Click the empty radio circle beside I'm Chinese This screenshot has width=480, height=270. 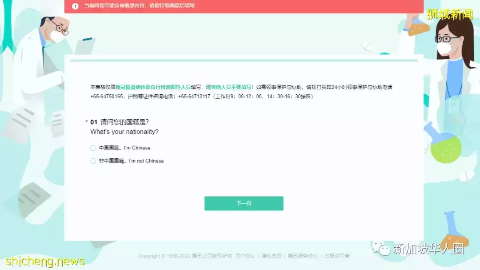pos(93,148)
